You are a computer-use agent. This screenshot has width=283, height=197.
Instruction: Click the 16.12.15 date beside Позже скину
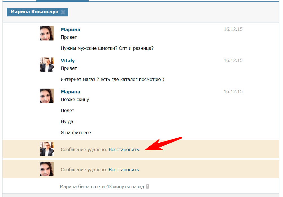233,92
